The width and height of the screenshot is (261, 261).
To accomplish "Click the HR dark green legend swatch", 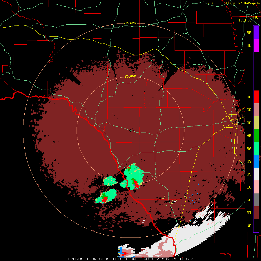I will (256, 136).
